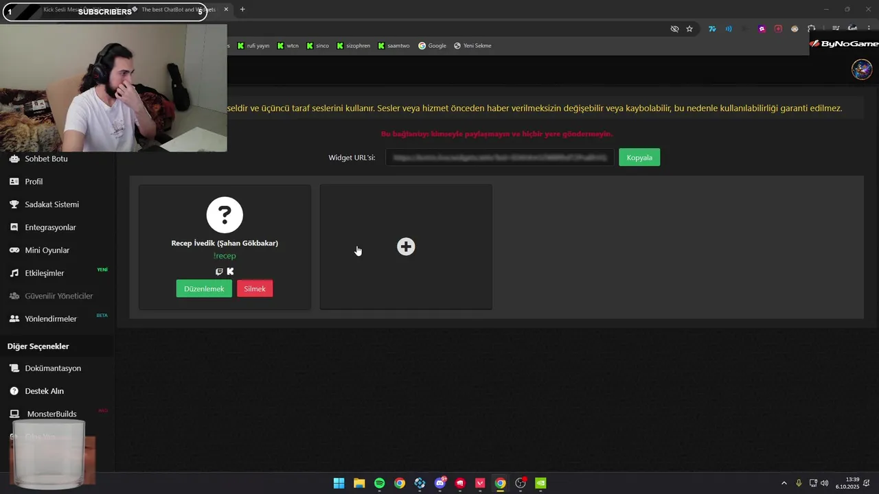This screenshot has height=494, width=879.
Task: Open the Extensions puzzle menu
Action: click(811, 29)
